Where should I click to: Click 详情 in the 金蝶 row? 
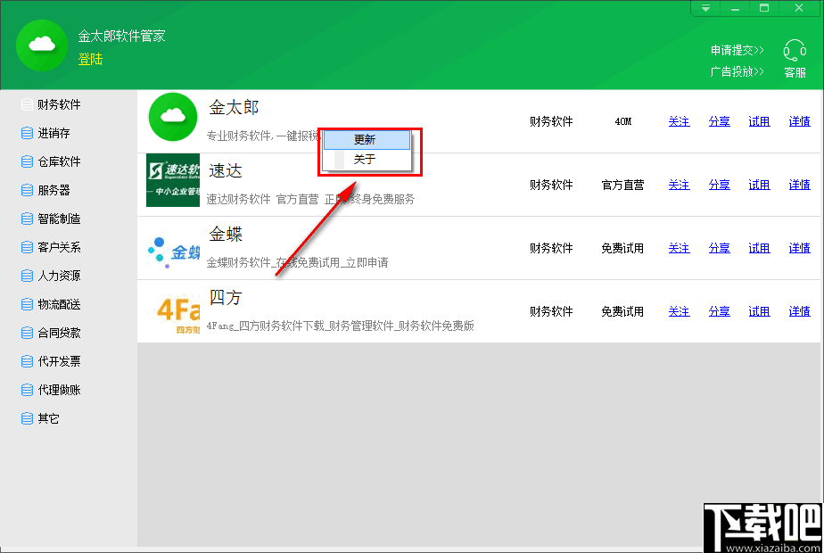(799, 248)
